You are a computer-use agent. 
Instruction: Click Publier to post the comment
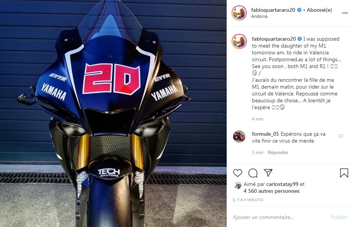click(339, 217)
